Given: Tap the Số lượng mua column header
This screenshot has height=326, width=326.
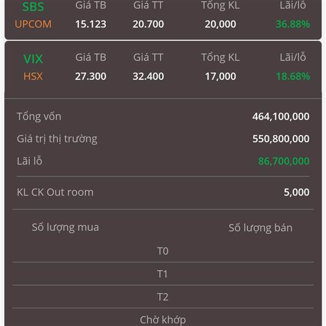Looking at the screenshot, I should click(x=65, y=227).
